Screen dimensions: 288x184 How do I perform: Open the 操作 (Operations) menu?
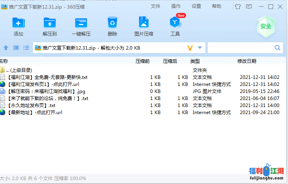[x=176, y=6]
